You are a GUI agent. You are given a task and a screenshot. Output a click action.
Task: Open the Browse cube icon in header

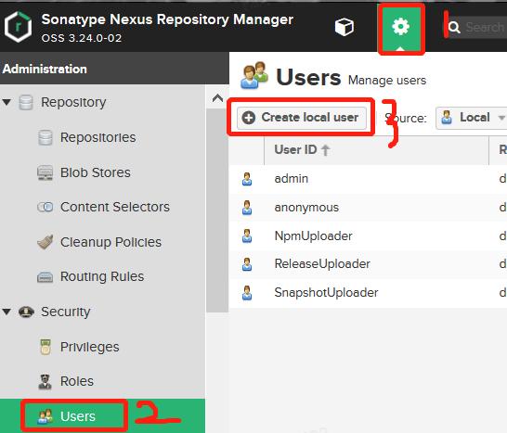344,27
